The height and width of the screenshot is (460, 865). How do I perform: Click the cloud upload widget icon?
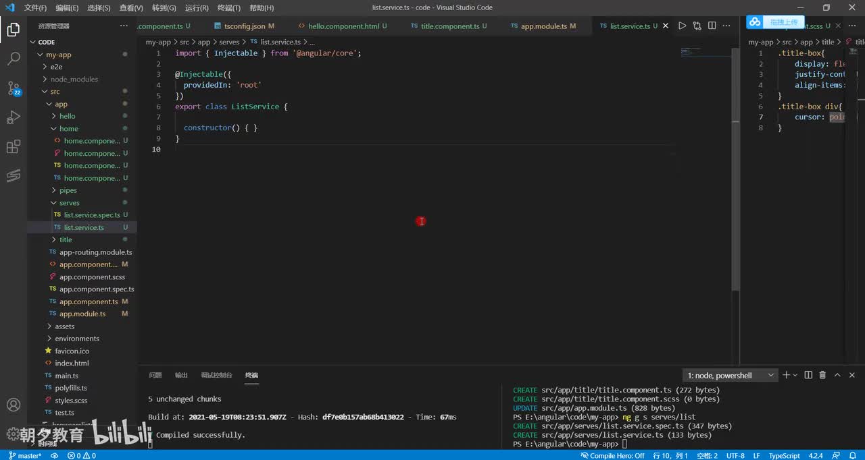tap(754, 22)
